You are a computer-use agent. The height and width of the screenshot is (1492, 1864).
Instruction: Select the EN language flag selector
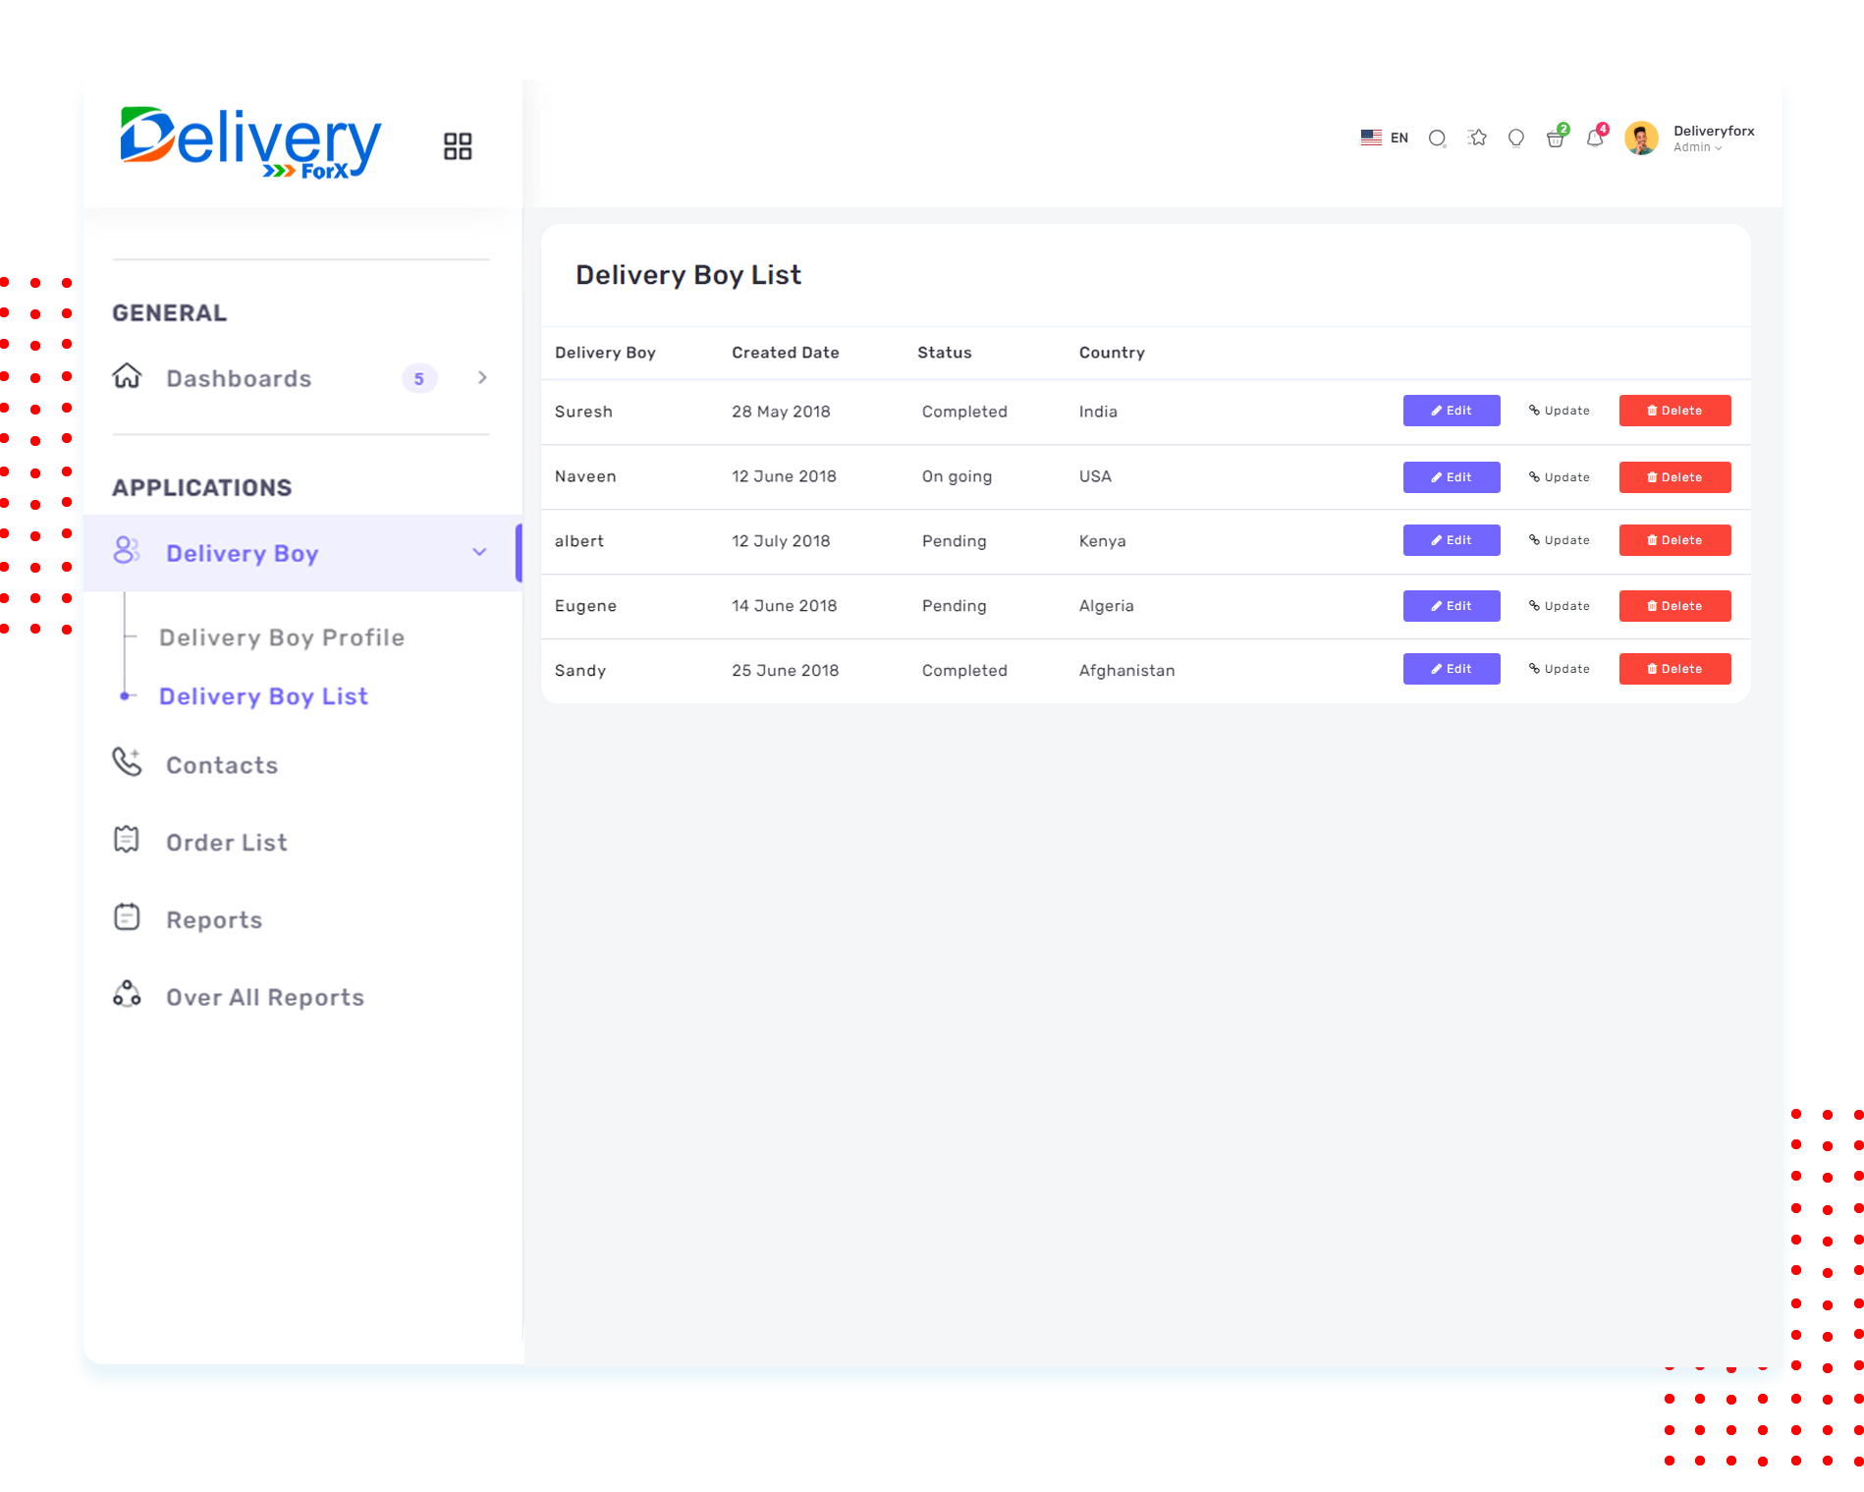1385,138
